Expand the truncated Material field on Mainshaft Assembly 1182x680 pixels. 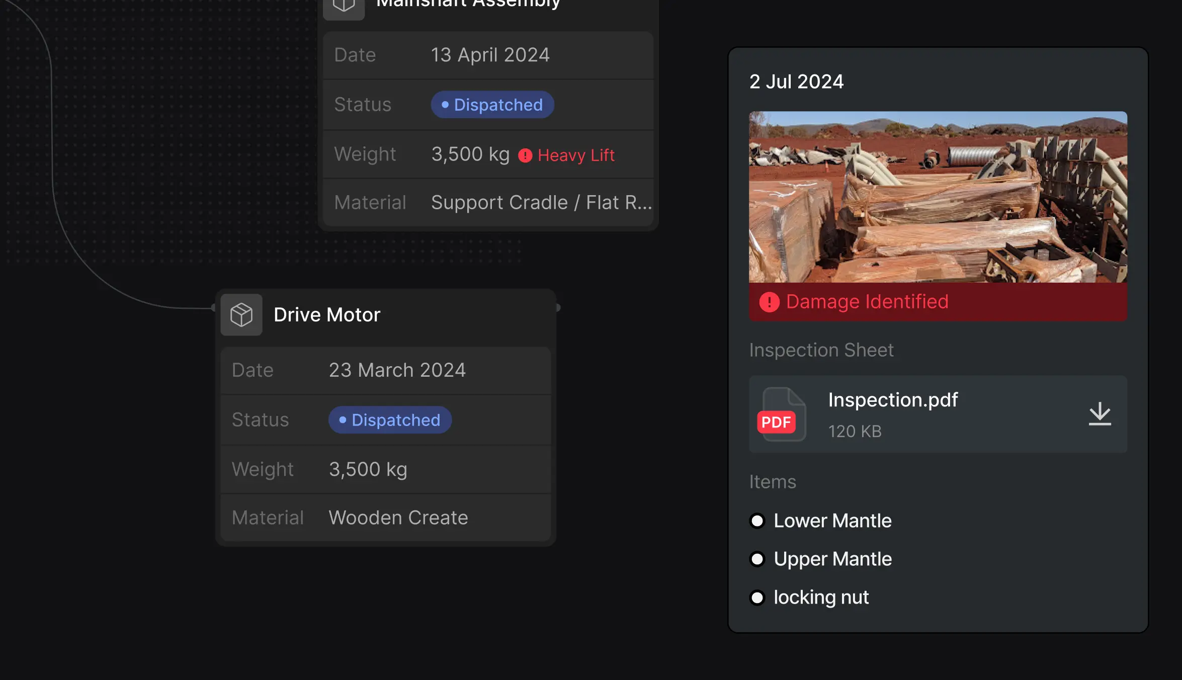click(541, 202)
